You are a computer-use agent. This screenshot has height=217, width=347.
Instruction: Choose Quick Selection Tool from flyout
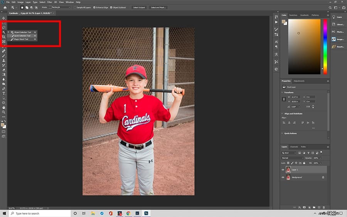point(22,35)
